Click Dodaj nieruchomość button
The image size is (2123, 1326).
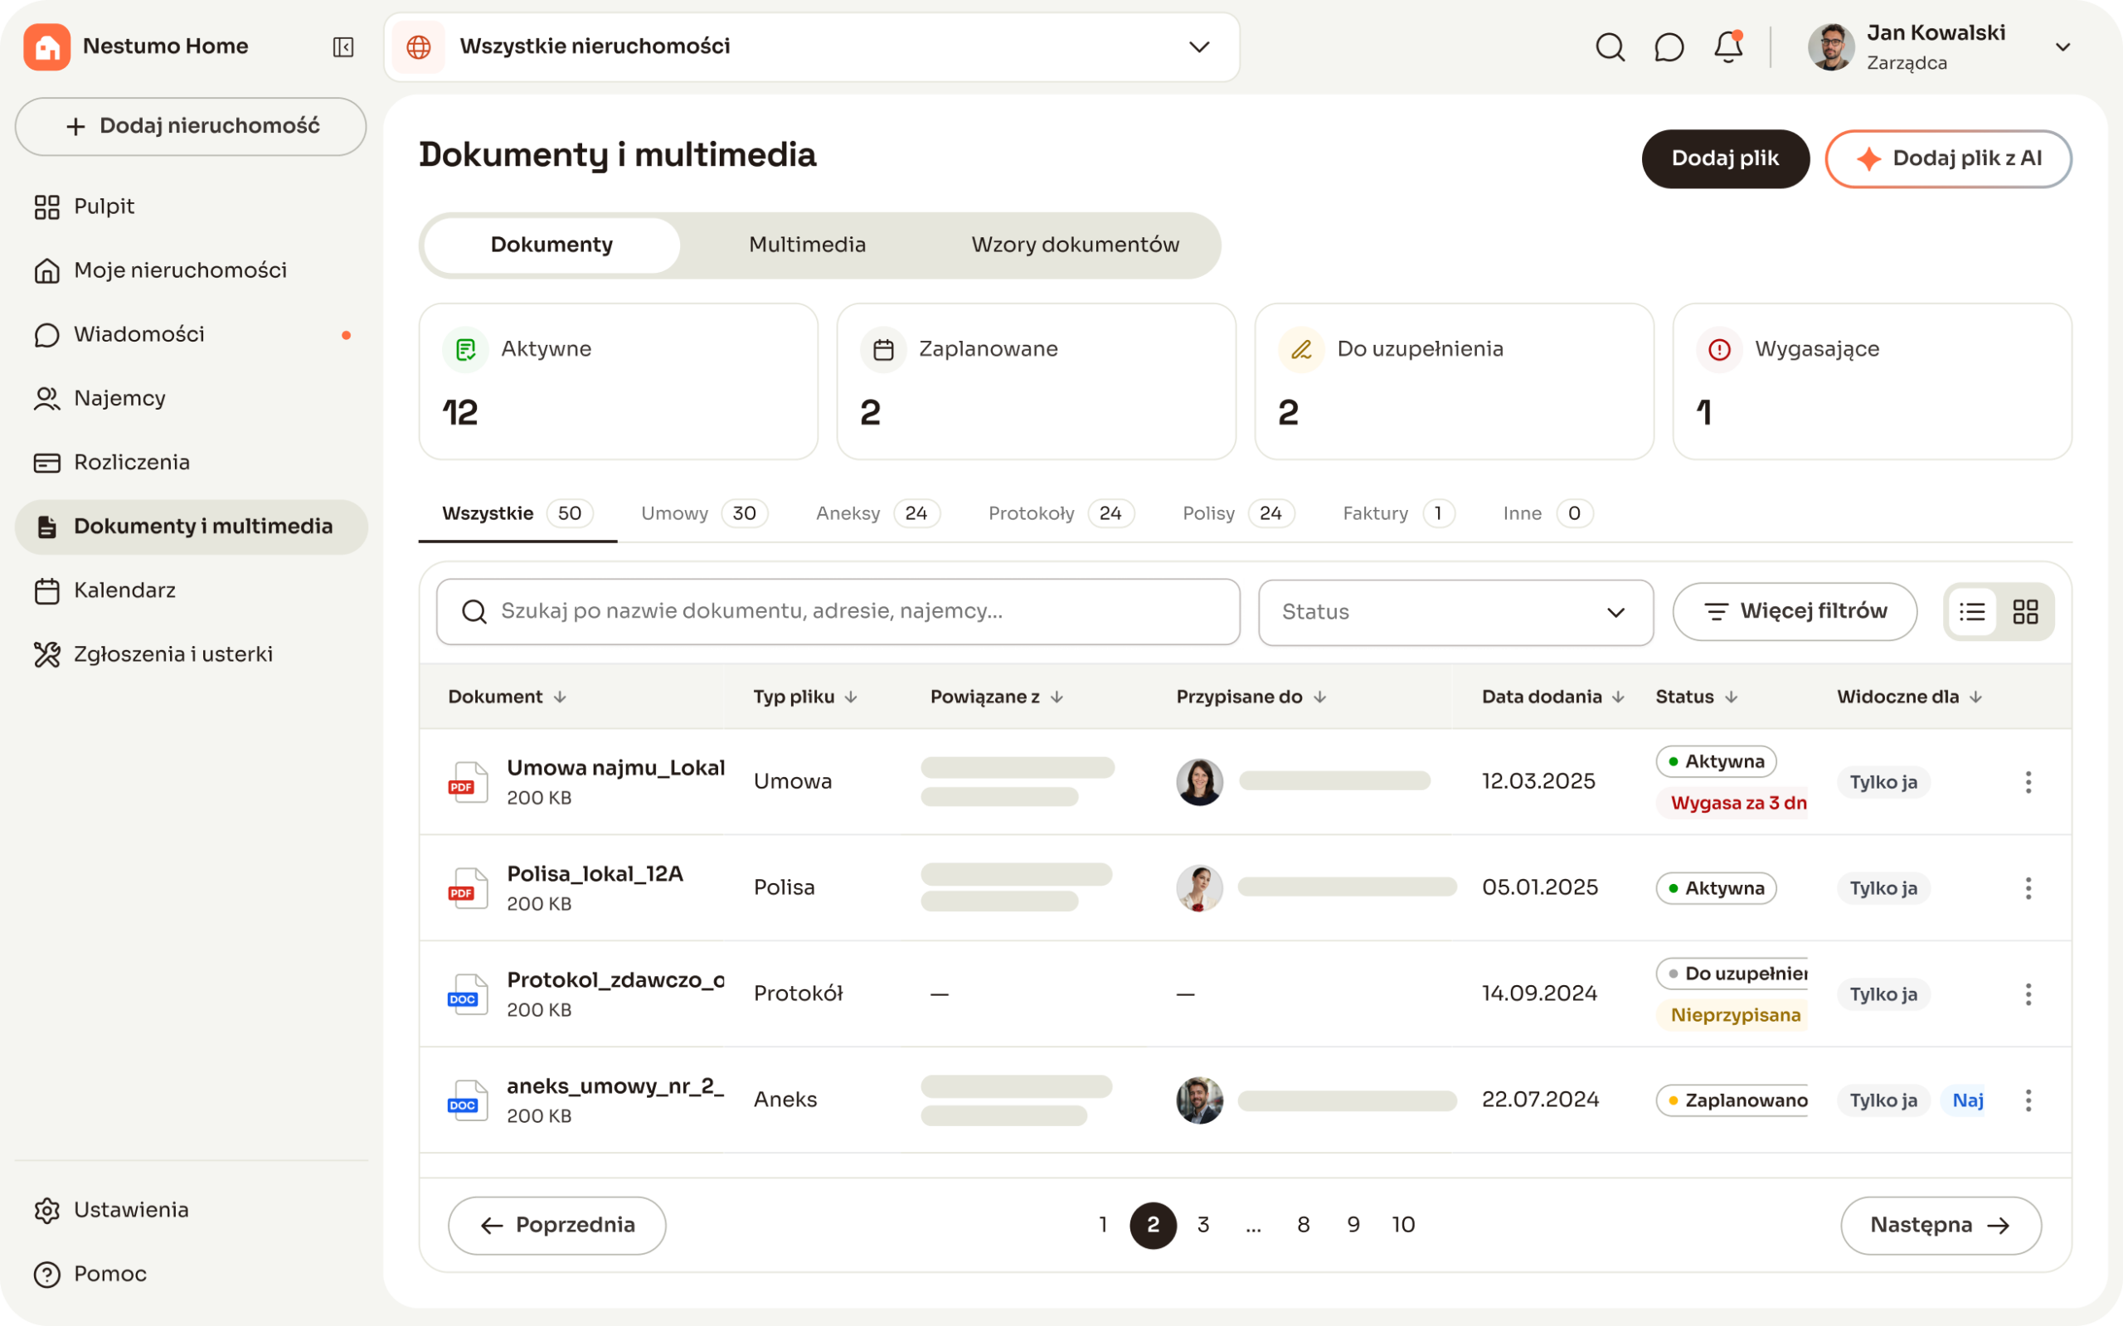pyautogui.click(x=192, y=126)
